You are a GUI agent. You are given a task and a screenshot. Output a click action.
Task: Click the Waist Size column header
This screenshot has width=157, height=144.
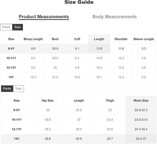coord(141,100)
